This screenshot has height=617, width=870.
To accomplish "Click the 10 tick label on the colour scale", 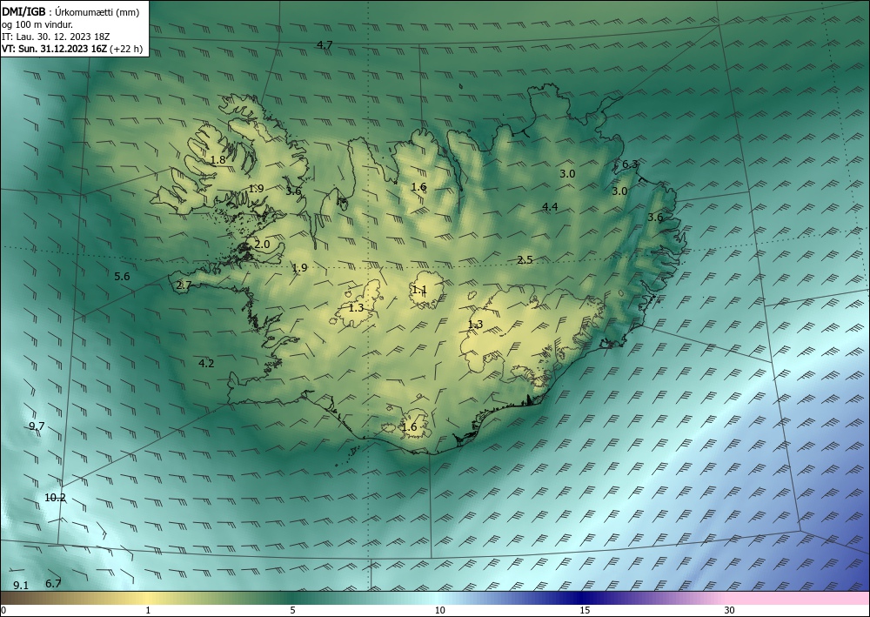I will (x=439, y=611).
